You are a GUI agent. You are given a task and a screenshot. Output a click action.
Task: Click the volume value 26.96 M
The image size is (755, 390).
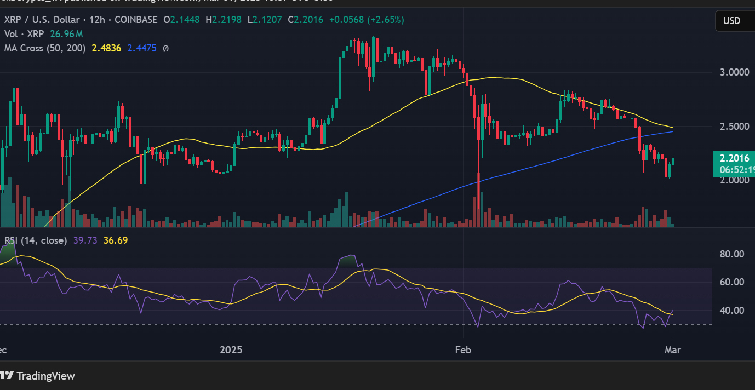pos(65,34)
